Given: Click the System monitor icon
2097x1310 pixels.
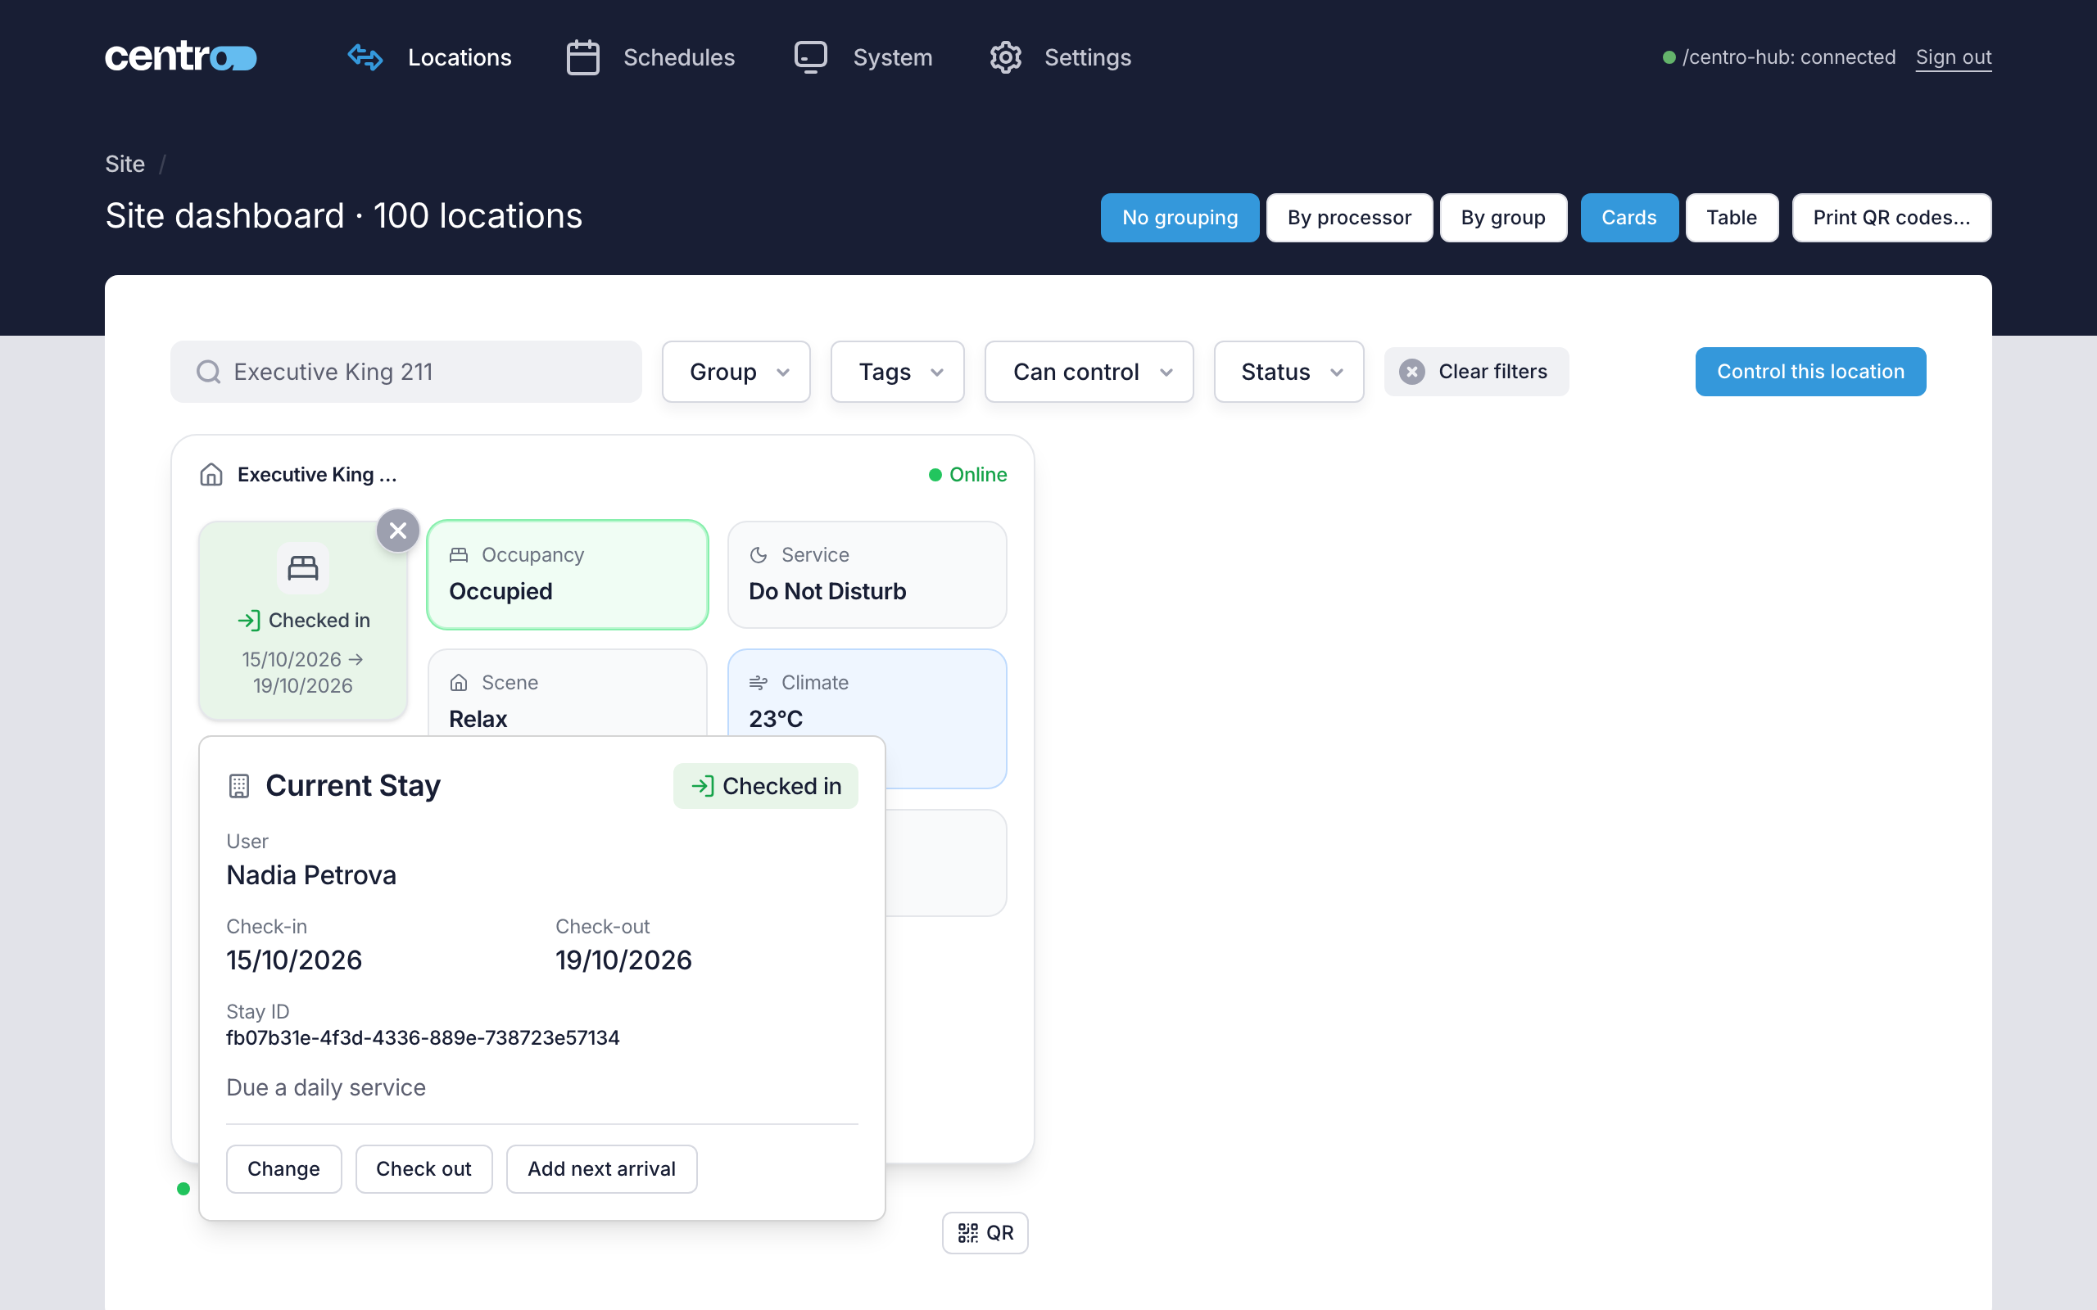Looking at the screenshot, I should 810,57.
